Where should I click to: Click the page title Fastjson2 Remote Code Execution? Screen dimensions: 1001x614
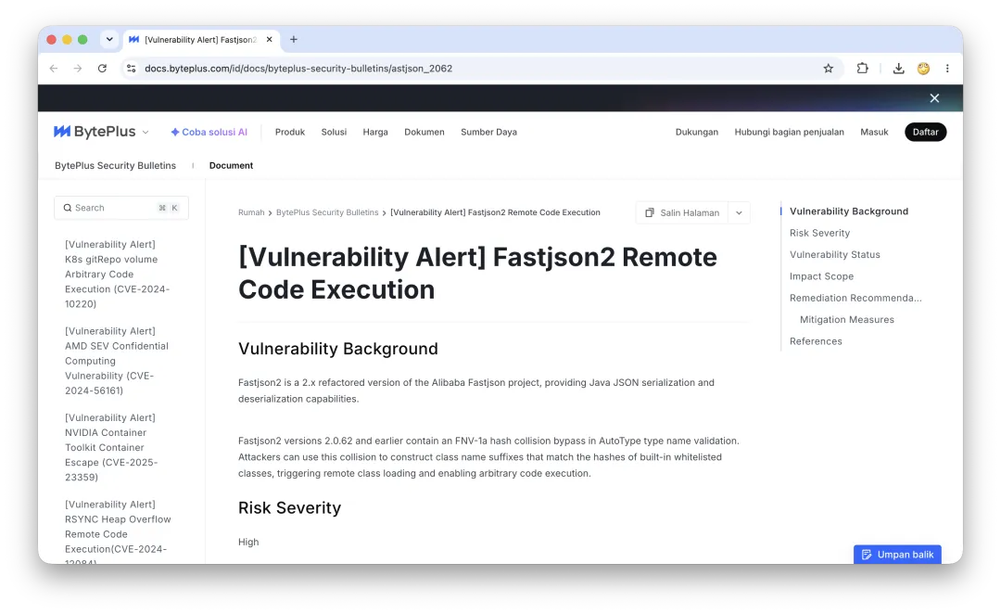click(x=477, y=274)
